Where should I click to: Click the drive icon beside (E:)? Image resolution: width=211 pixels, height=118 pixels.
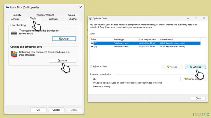92,47
